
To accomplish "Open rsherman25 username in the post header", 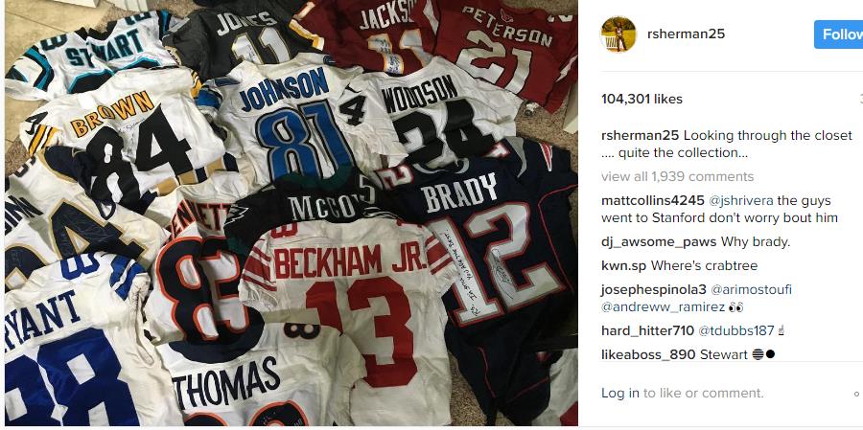I will coord(686,34).
